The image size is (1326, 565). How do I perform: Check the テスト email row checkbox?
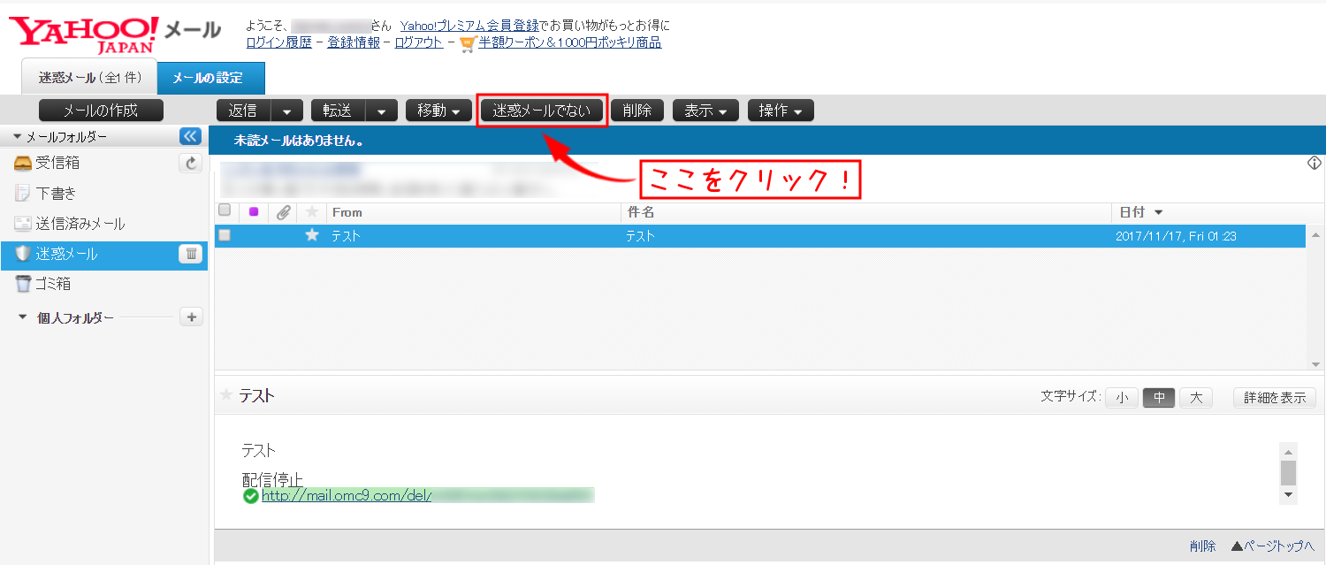pyautogui.click(x=225, y=235)
